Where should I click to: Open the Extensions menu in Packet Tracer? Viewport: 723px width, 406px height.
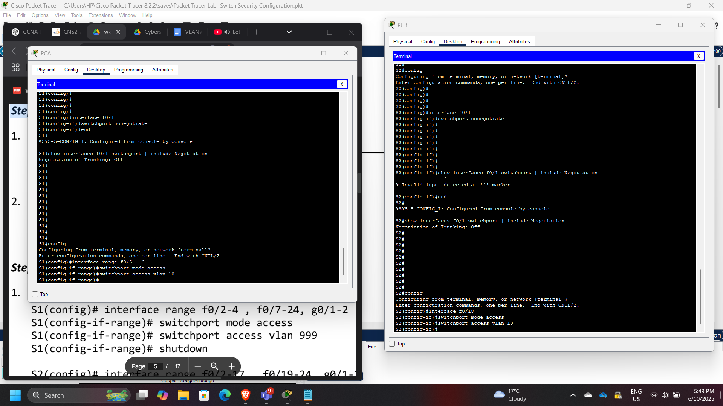pyautogui.click(x=100, y=15)
